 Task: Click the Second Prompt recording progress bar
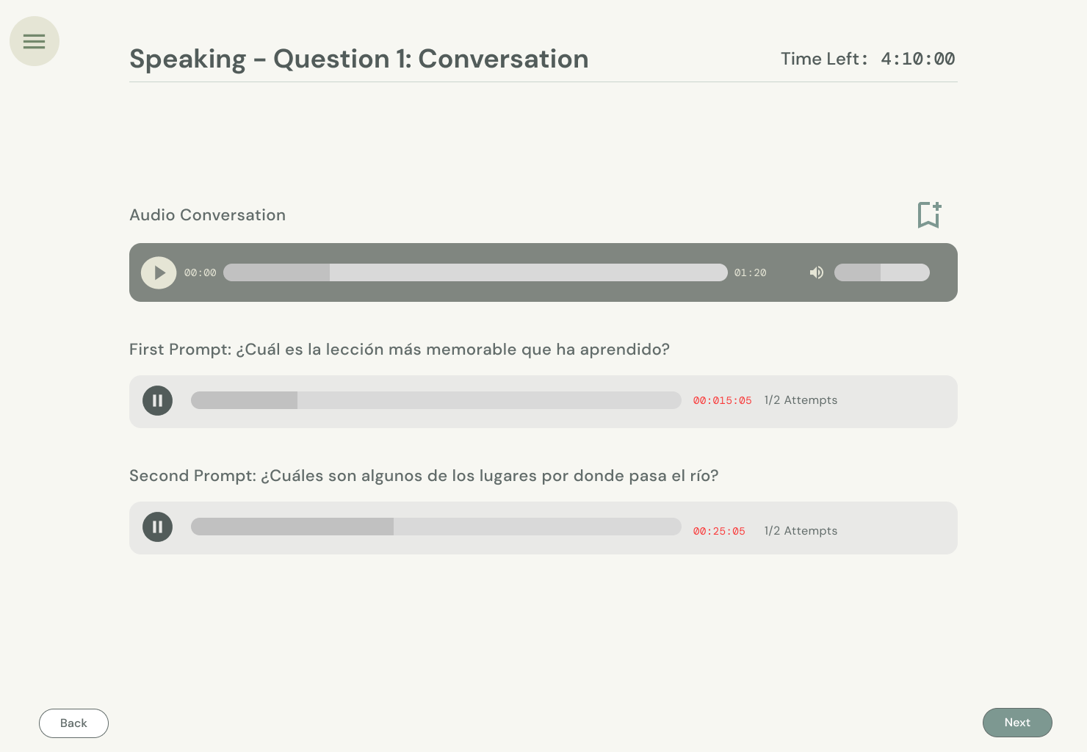pos(436,527)
